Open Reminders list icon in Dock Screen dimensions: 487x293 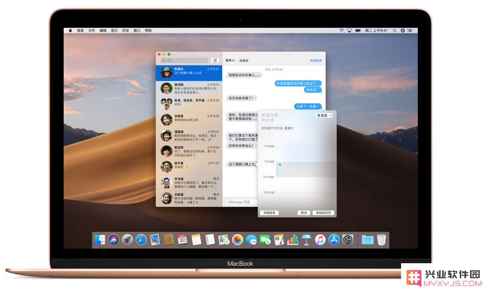[x=210, y=239]
